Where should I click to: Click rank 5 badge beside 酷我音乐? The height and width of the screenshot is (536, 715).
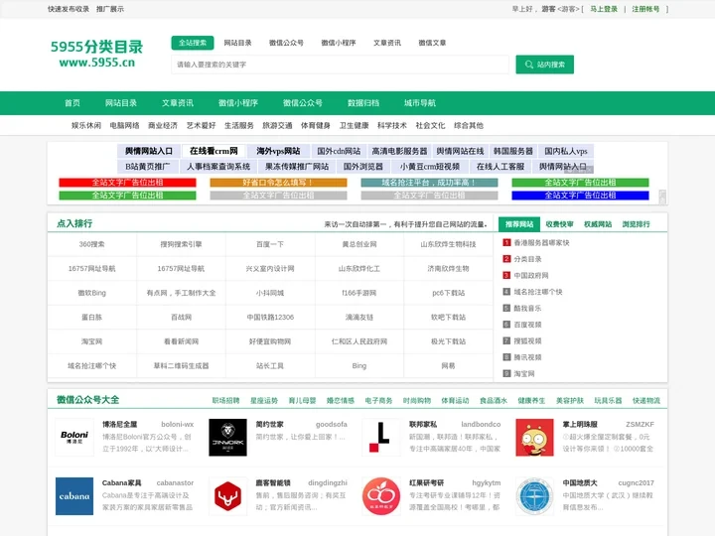coord(506,308)
